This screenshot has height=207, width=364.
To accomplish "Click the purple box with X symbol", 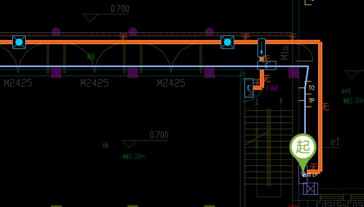I will [310, 188].
